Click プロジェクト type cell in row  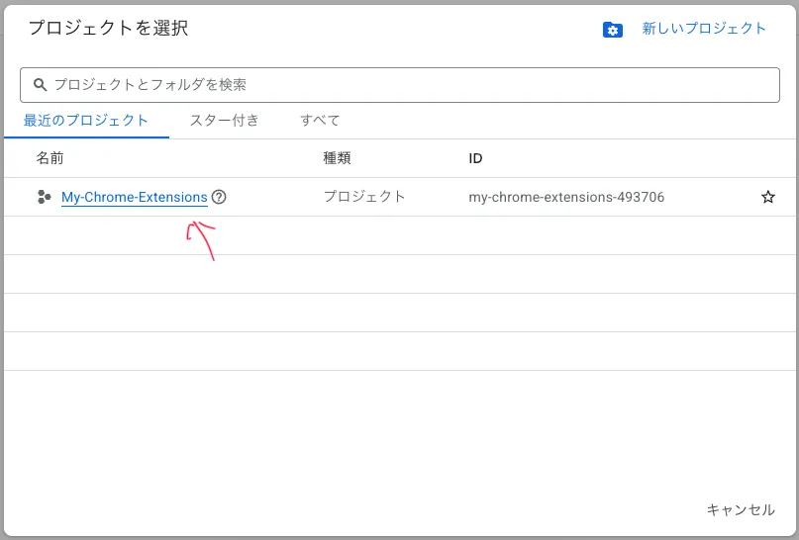(364, 197)
